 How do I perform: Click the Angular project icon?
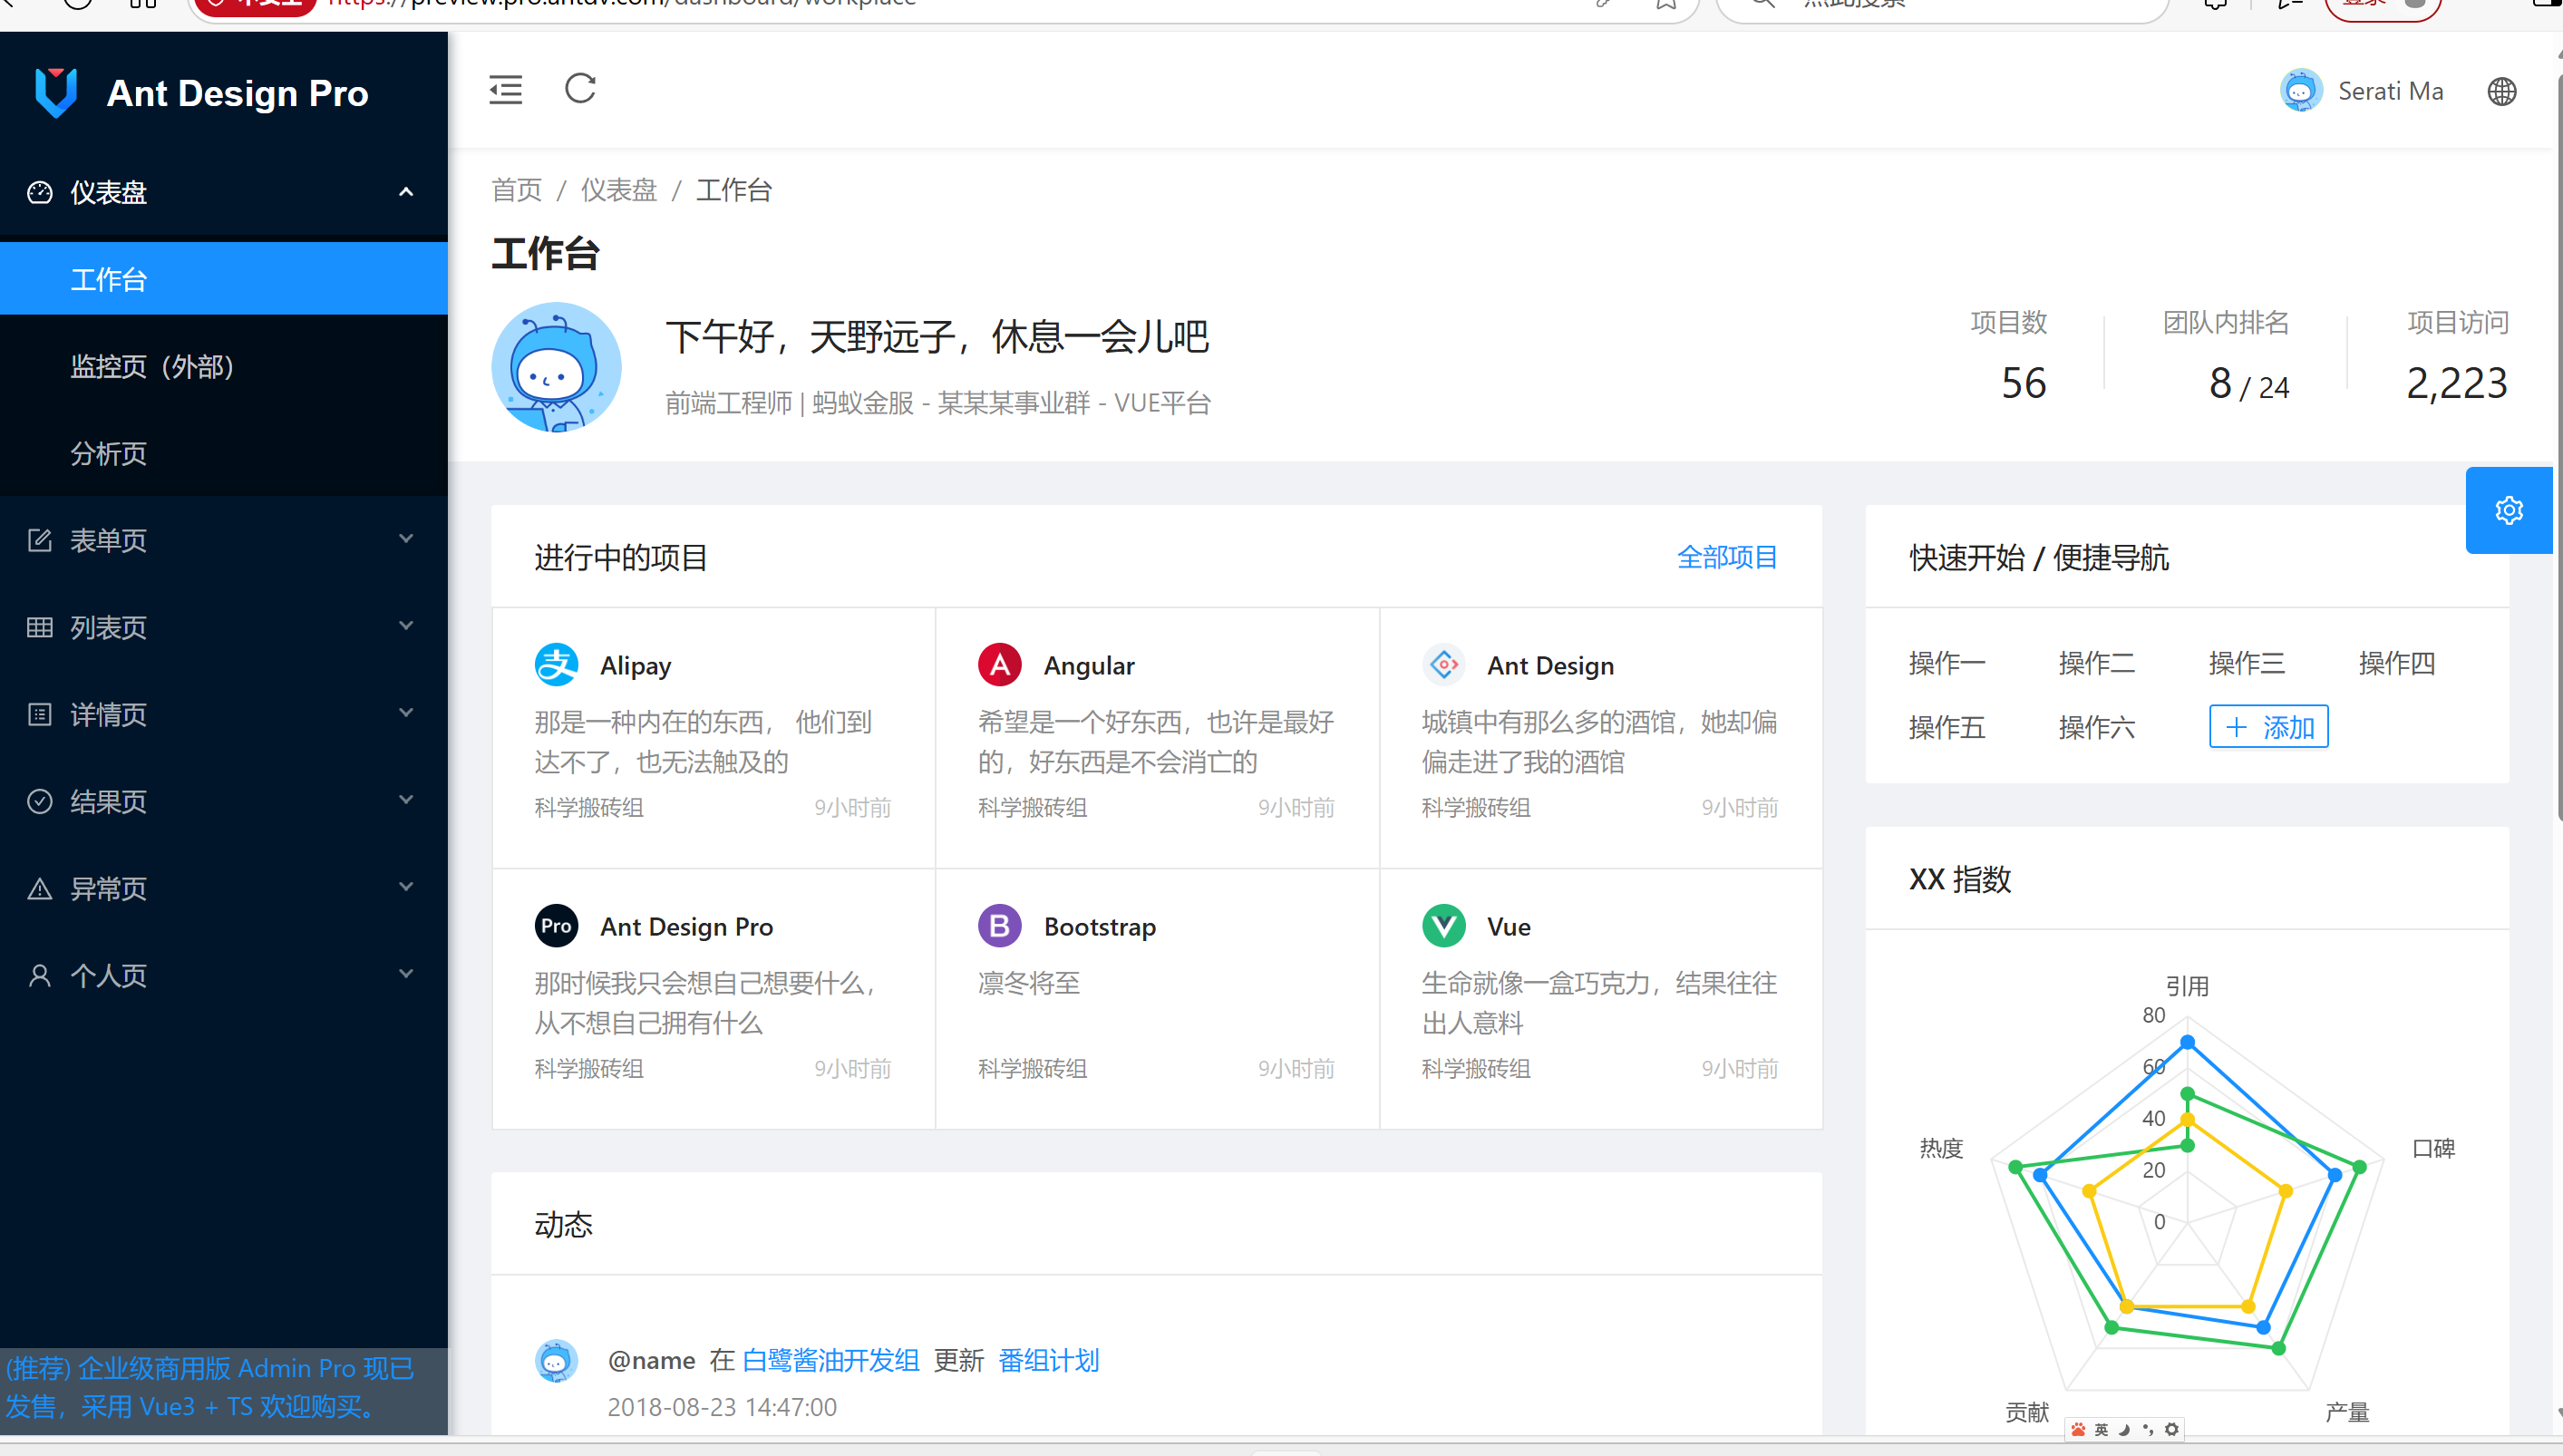point(999,665)
